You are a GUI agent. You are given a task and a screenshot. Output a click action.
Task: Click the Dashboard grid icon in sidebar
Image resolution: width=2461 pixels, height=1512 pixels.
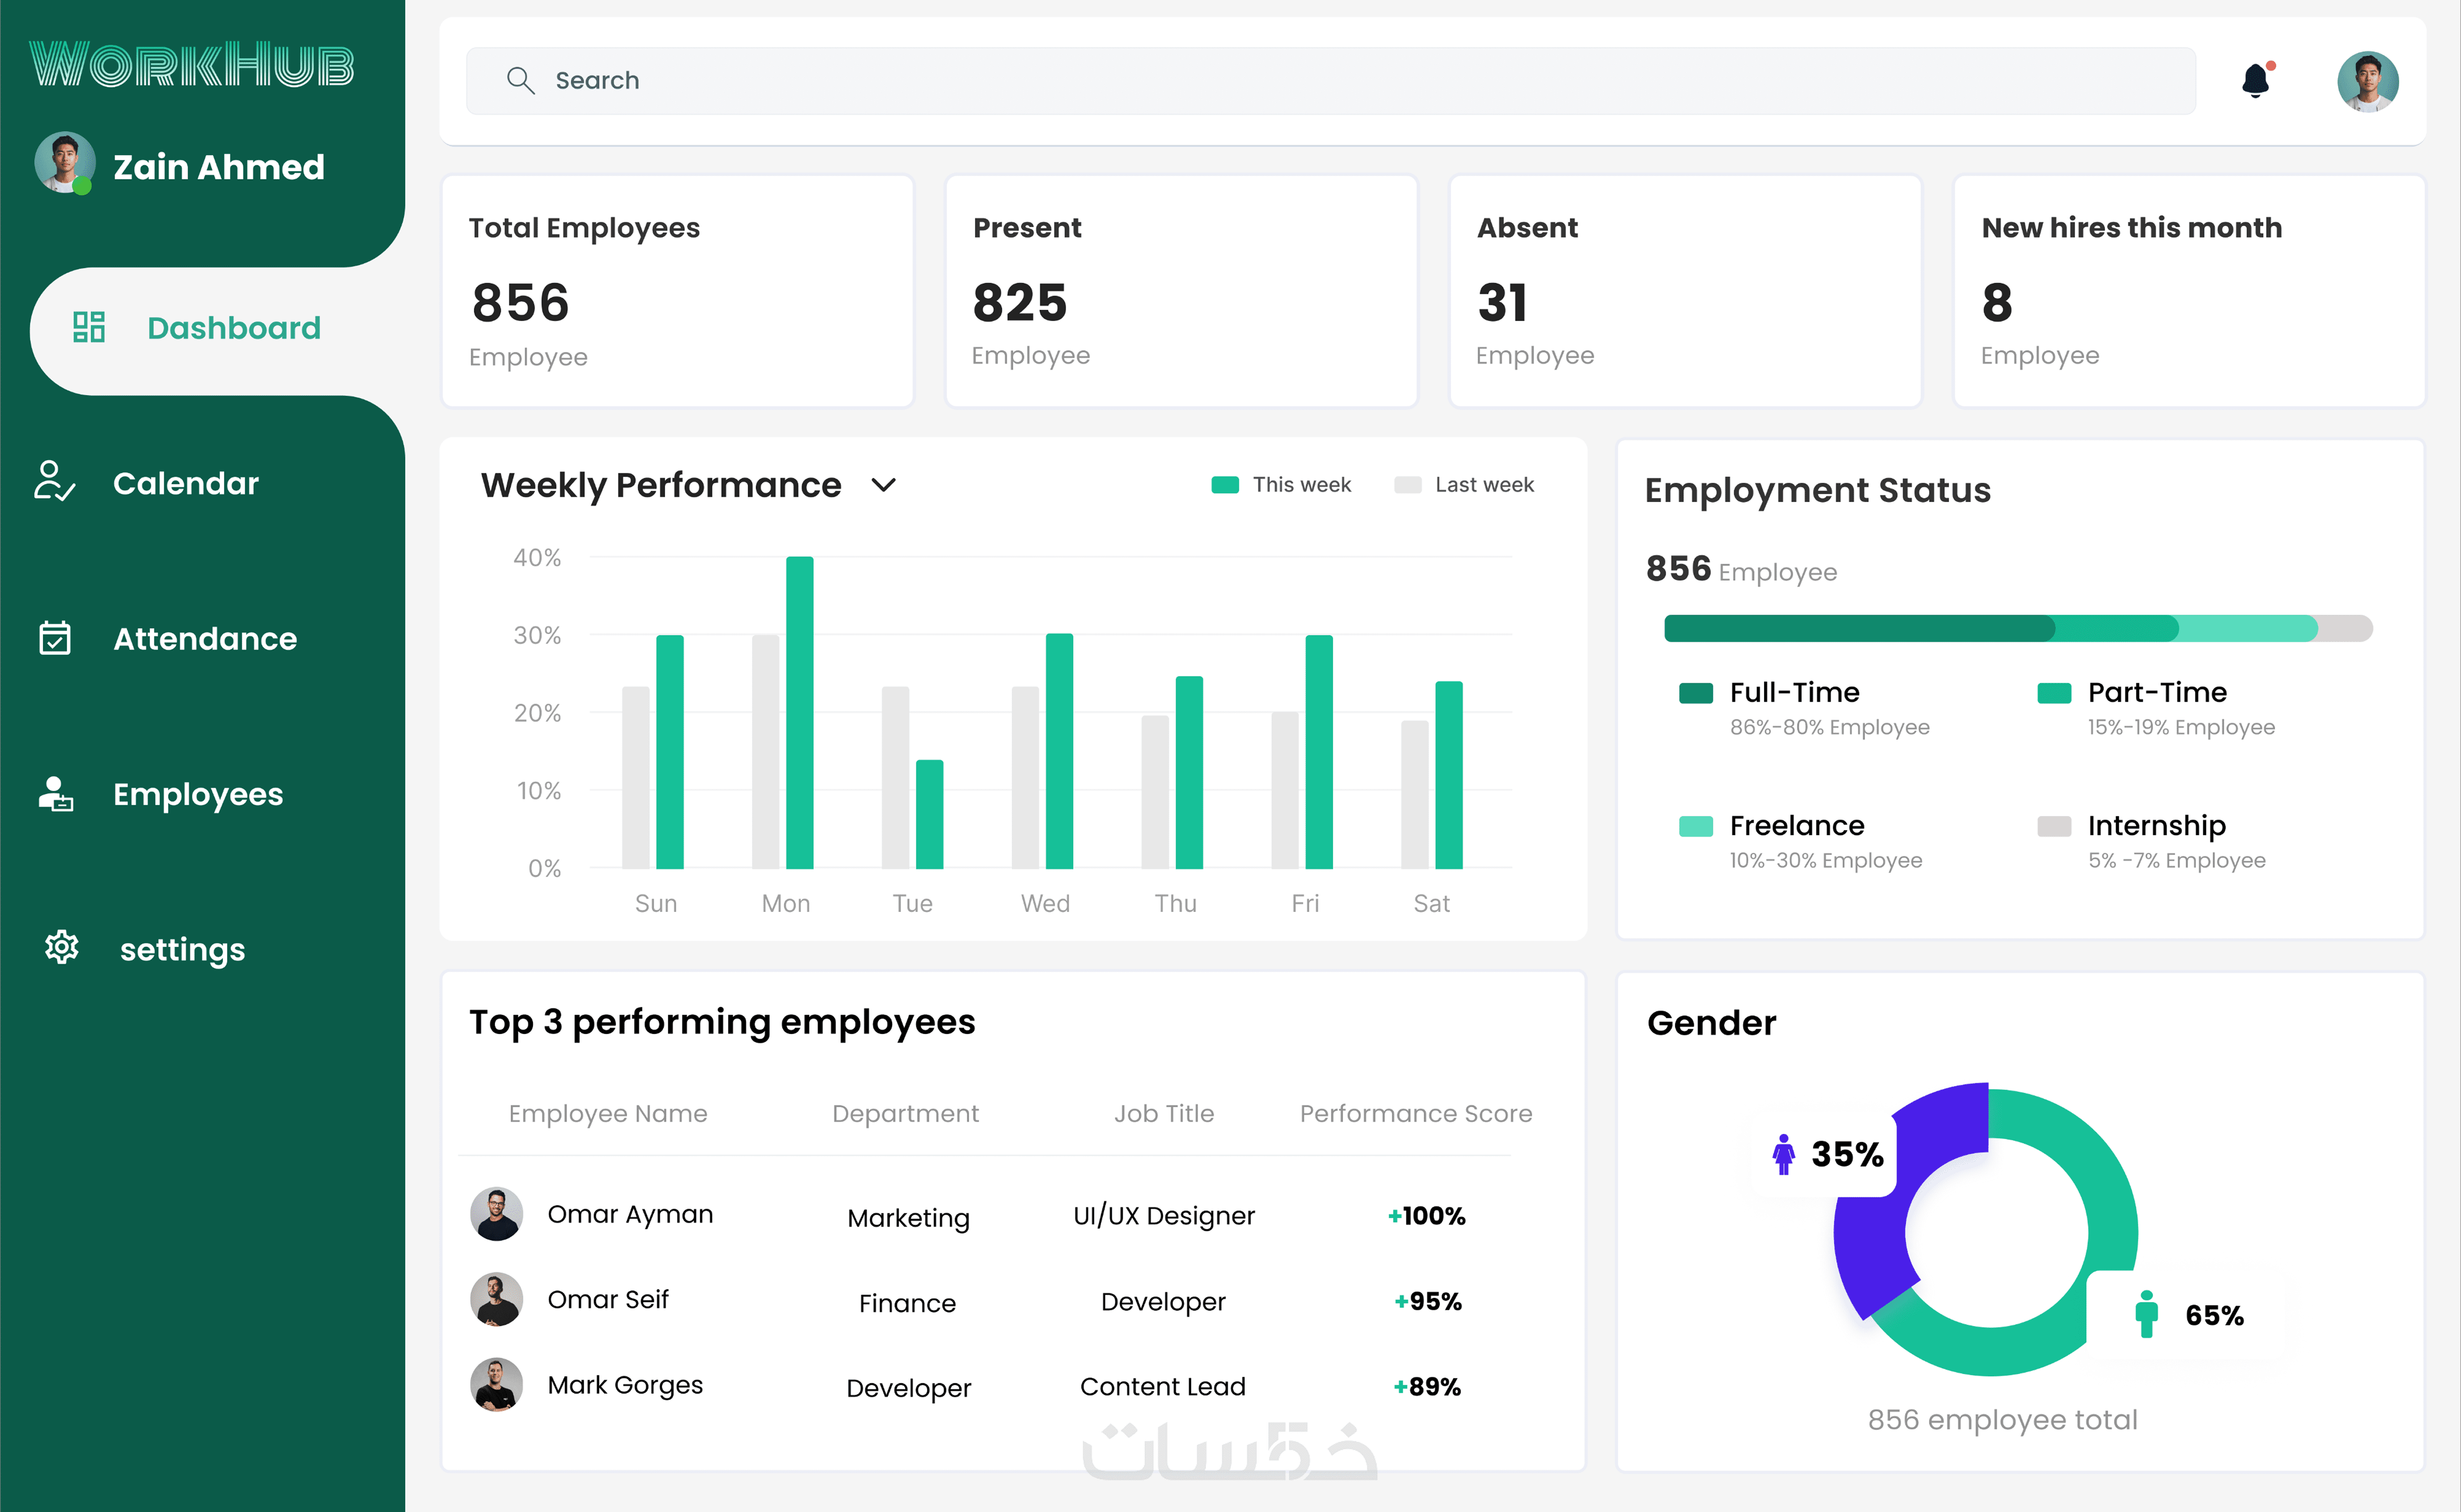(89, 327)
